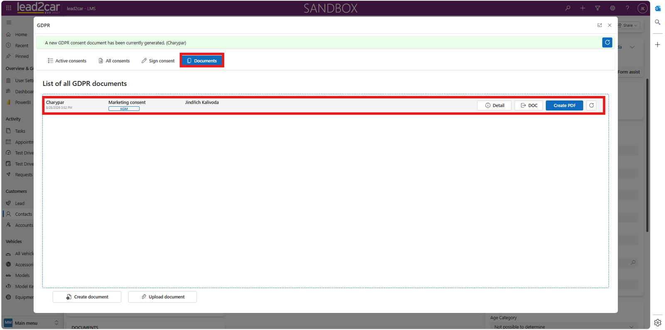Switch to Active consents tab

click(x=67, y=61)
